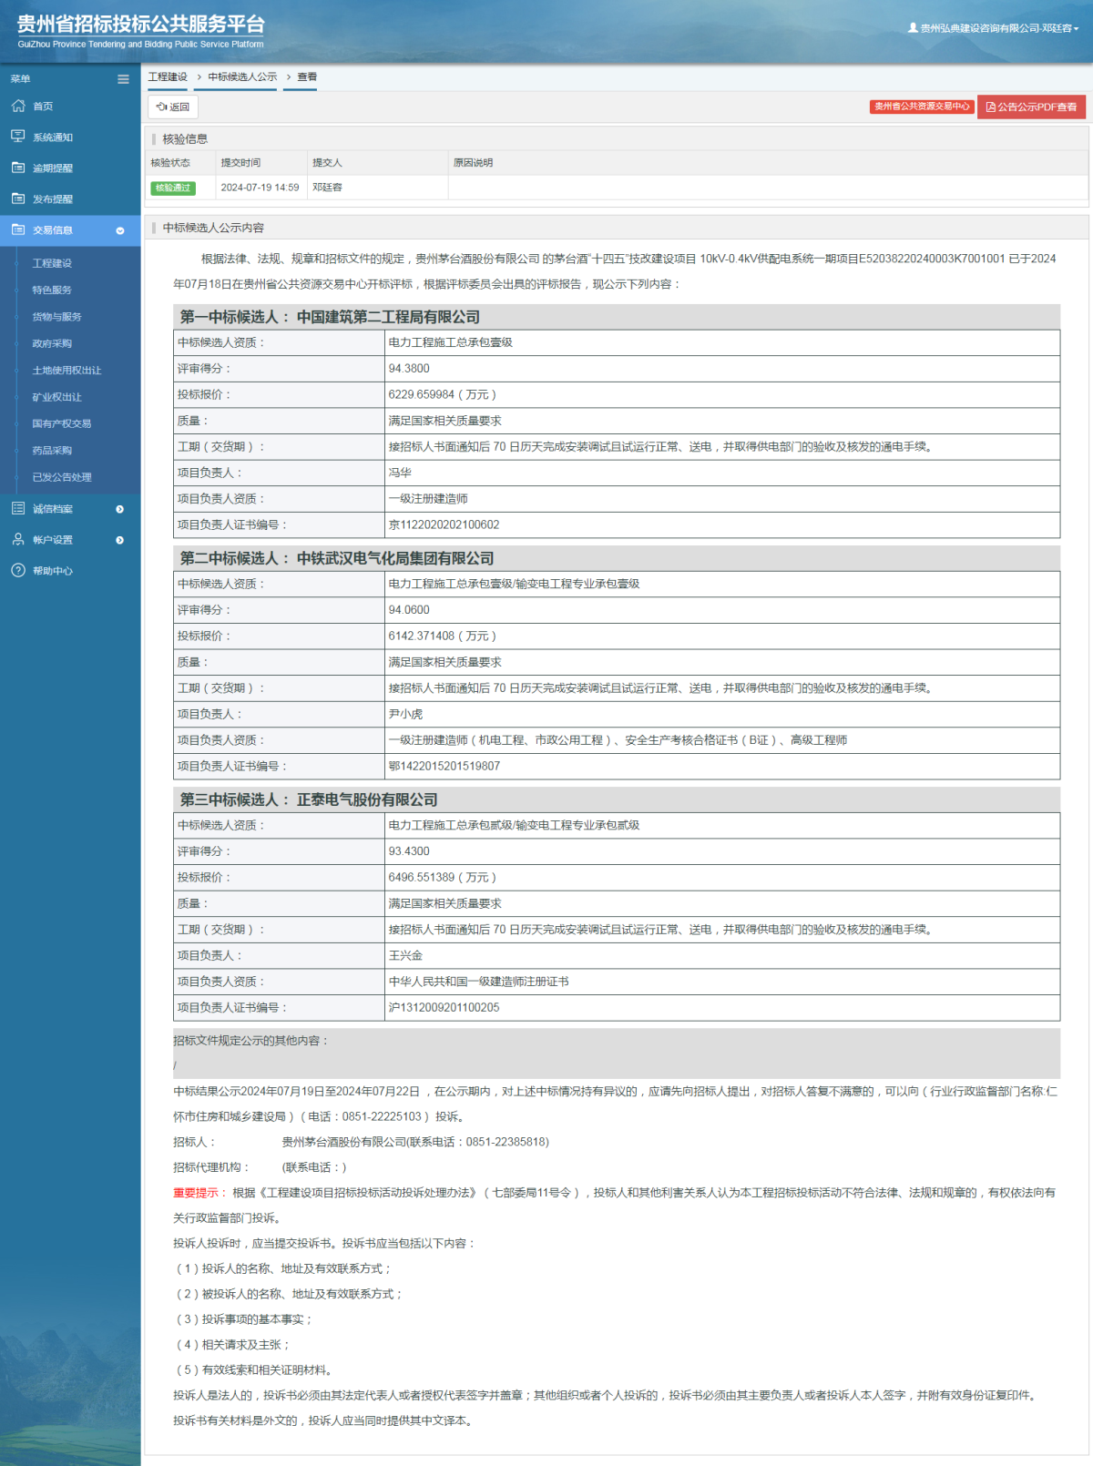Click 中标候选人公示 in the breadcrumb

(x=242, y=77)
